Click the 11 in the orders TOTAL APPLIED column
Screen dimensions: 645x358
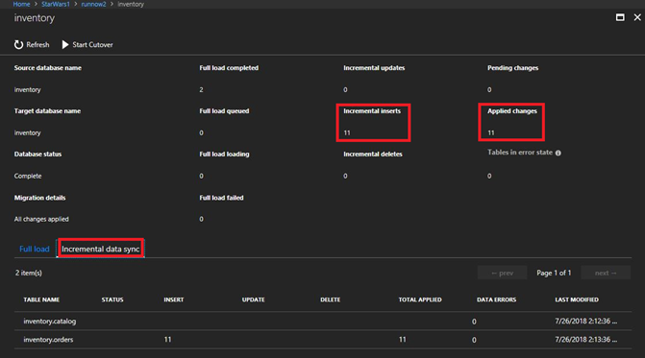pyautogui.click(x=403, y=340)
